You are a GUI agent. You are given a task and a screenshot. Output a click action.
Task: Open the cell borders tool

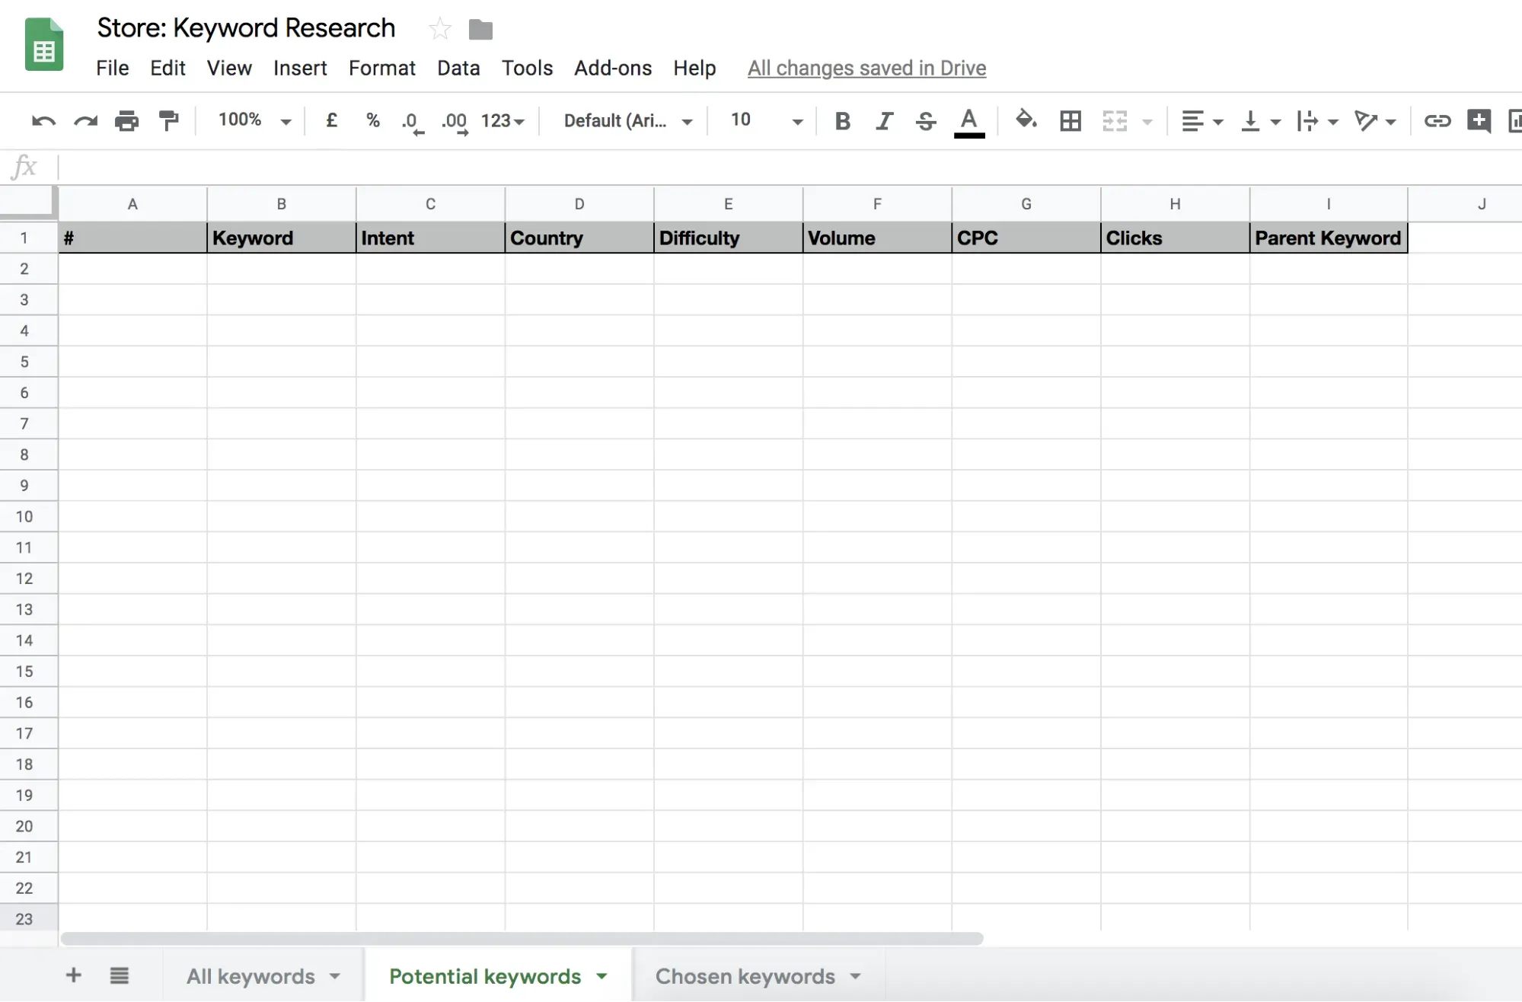(x=1070, y=121)
